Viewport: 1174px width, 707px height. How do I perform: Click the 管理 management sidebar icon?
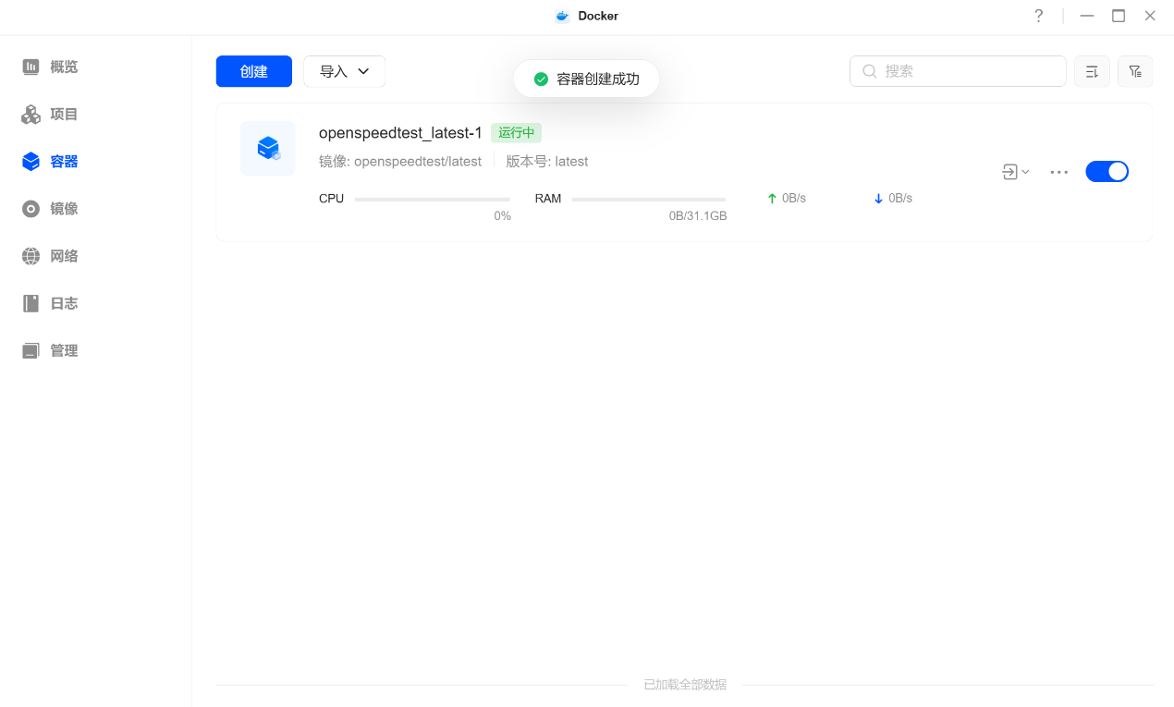click(x=31, y=351)
